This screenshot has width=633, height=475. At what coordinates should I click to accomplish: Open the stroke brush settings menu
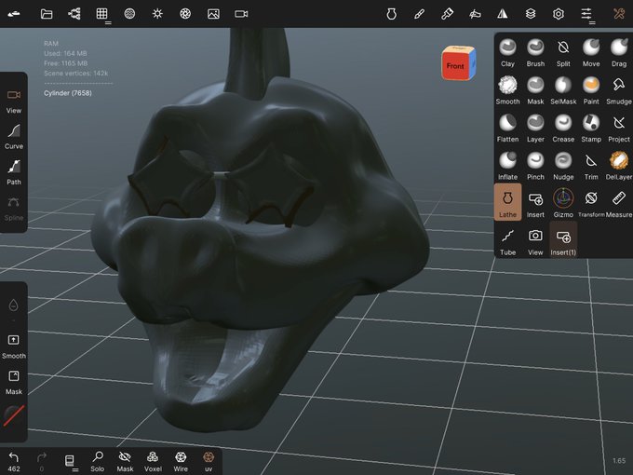point(419,14)
